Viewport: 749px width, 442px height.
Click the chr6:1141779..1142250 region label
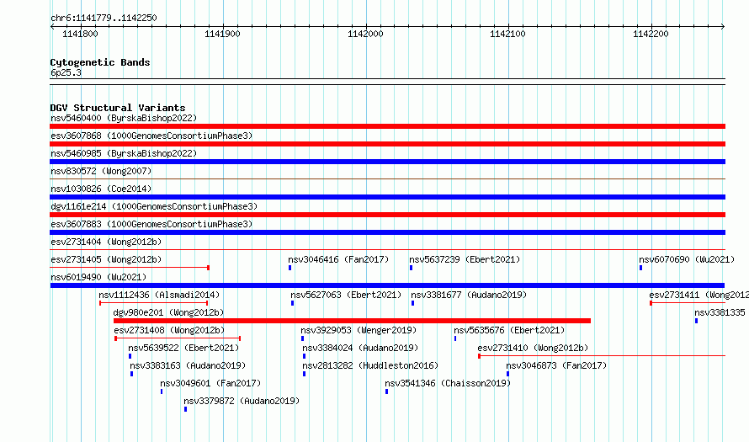(104, 18)
